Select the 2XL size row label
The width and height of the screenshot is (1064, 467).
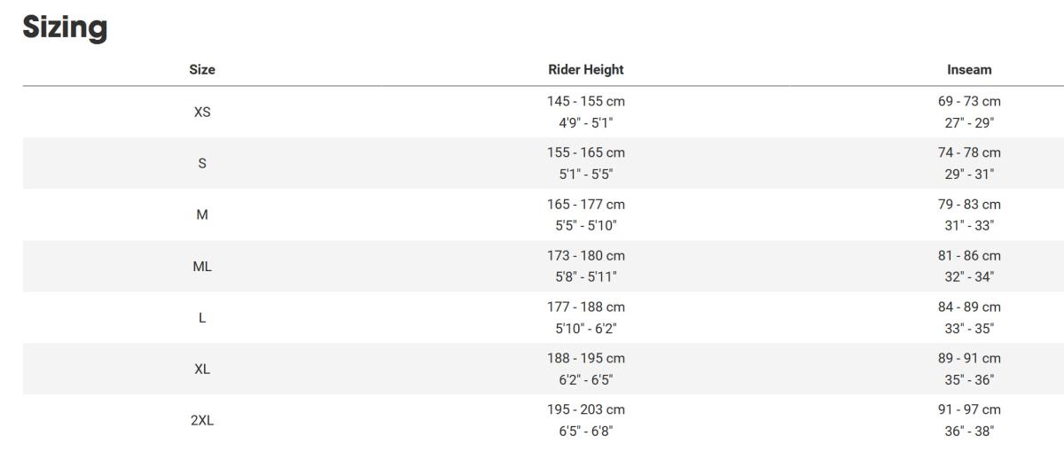(202, 421)
